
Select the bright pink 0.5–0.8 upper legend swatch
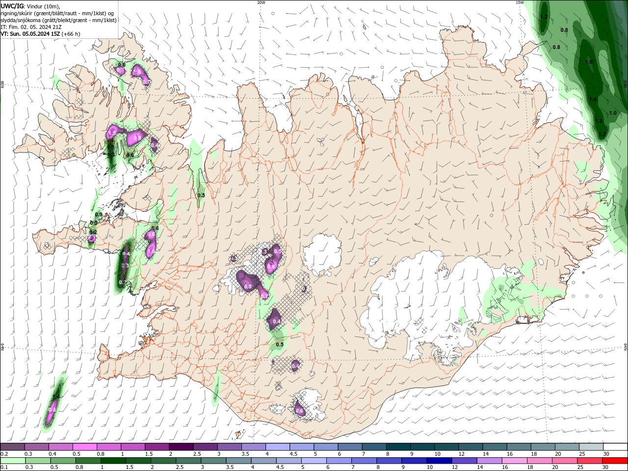tap(85, 446)
